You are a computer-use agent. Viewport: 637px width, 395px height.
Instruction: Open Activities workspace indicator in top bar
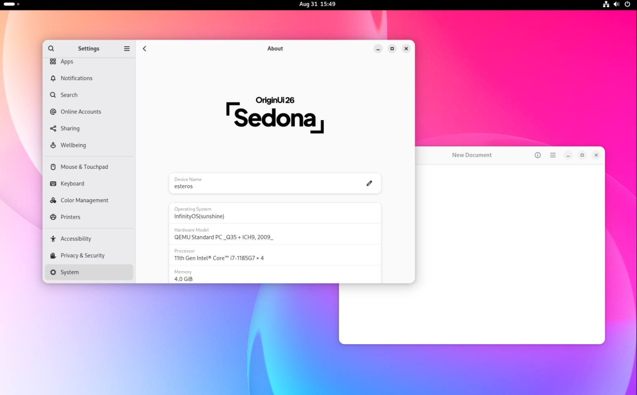[x=12, y=4]
